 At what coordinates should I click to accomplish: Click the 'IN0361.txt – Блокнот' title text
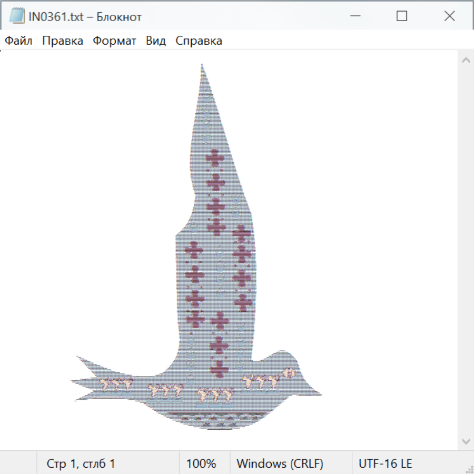(85, 17)
